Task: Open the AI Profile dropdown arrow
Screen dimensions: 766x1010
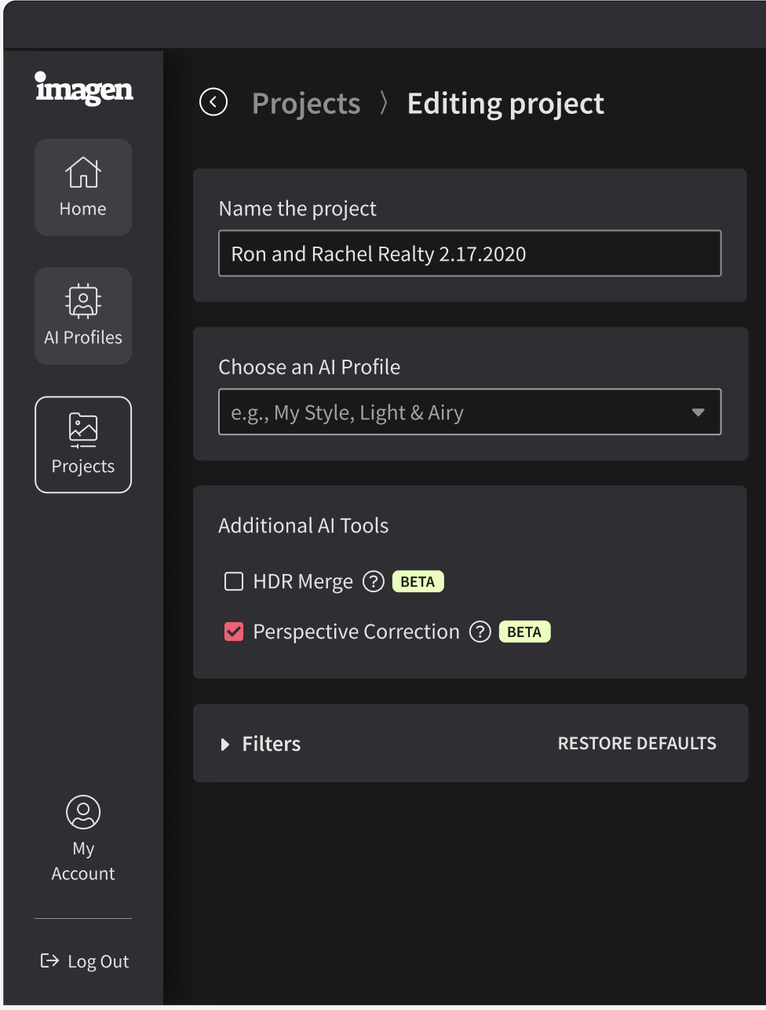Action: (698, 412)
